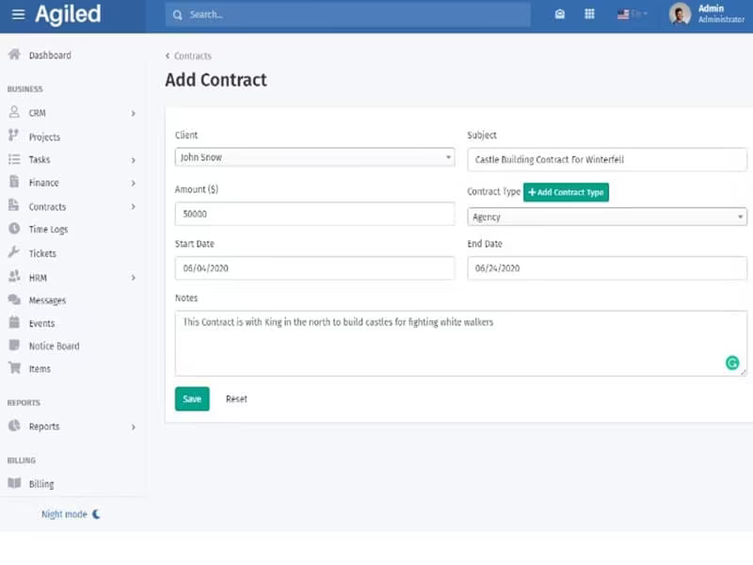Click the End Date field
Screen dimensions: 753x565
607,268
